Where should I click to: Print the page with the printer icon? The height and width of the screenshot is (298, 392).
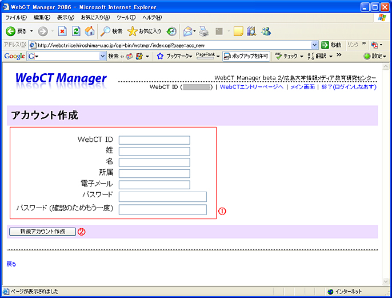pyautogui.click(x=204, y=31)
